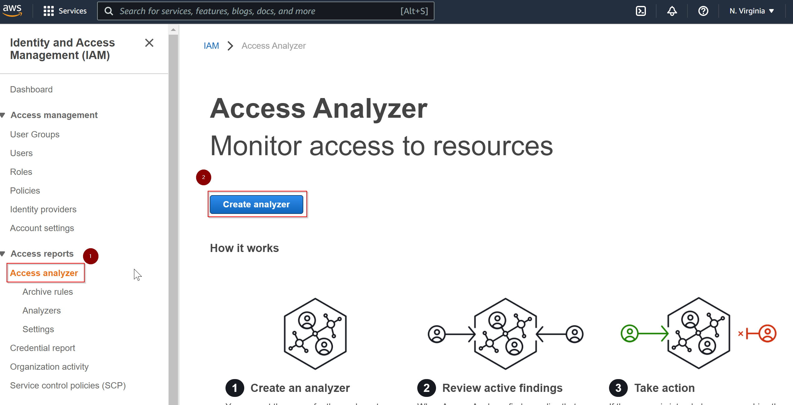
Task: Open Organization activity page
Action: (49, 367)
